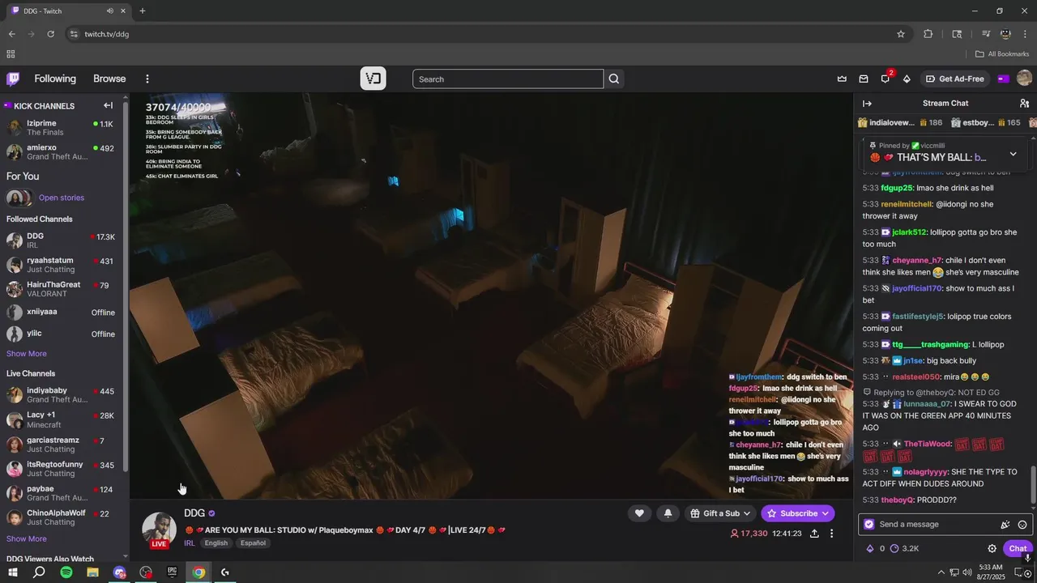Viewport: 1037px width, 583px height.
Task: Collapse the Stream Chat panel
Action: click(867, 103)
